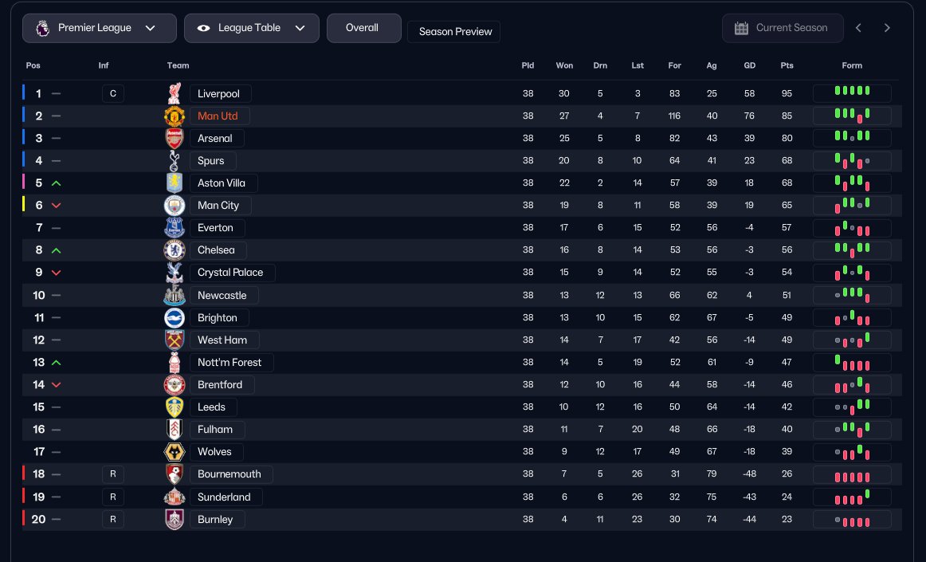Expand the League Table view dropdown

pos(252,28)
